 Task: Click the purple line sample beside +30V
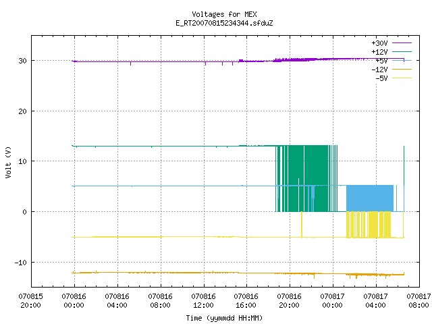[402, 43]
